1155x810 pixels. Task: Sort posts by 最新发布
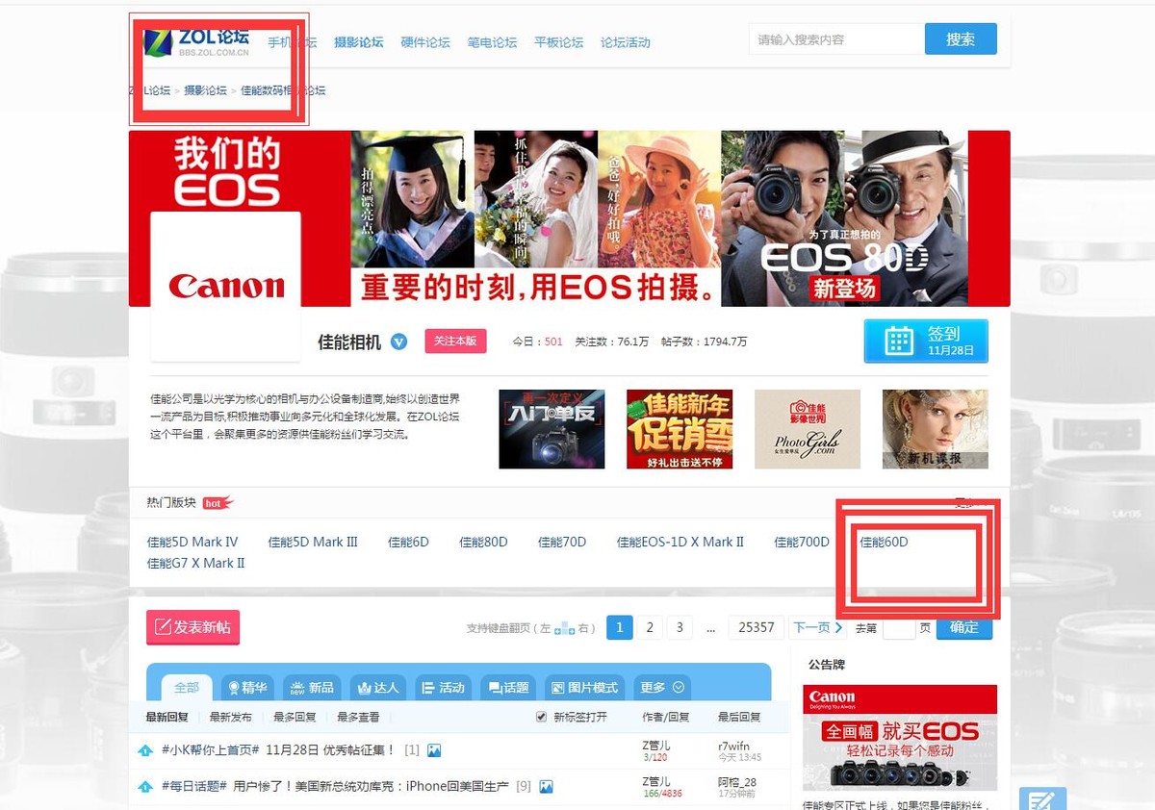pyautogui.click(x=231, y=717)
